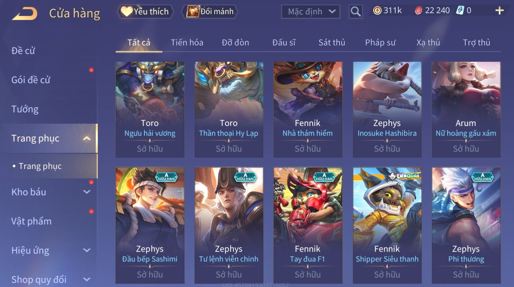
Task: Open the Fennik Tay đua F1 skin card
Action: (308, 225)
